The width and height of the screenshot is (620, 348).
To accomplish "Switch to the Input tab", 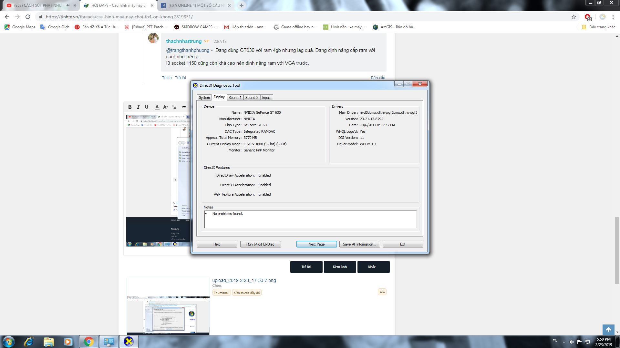I will click(x=266, y=98).
